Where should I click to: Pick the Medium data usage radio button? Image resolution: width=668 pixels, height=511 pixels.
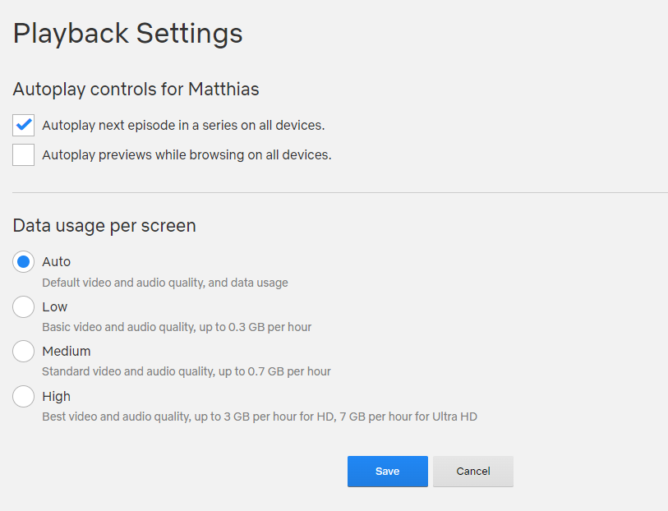[24, 352]
